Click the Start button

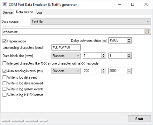[139, 119]
